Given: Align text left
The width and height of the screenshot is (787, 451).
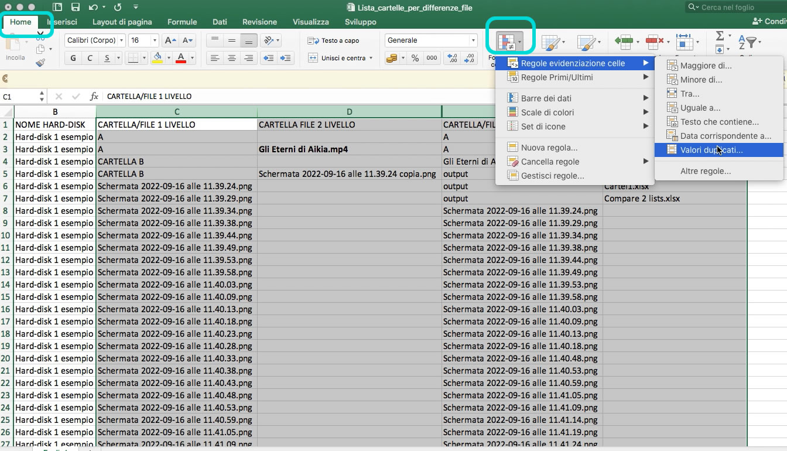Looking at the screenshot, I should [x=215, y=58].
